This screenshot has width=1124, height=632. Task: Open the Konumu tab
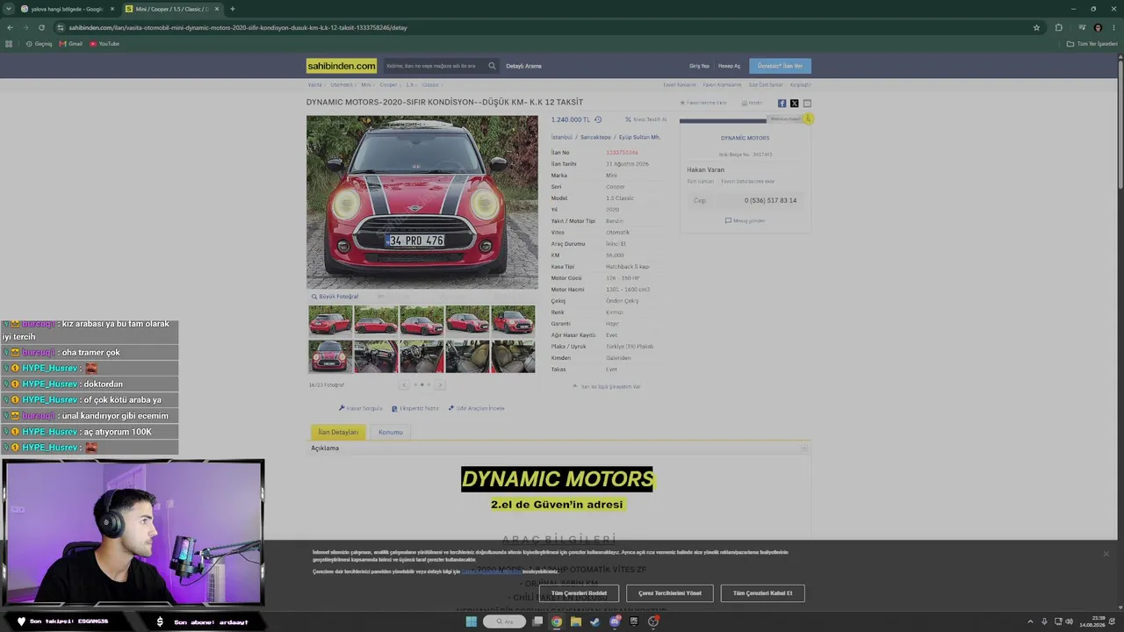(x=391, y=432)
